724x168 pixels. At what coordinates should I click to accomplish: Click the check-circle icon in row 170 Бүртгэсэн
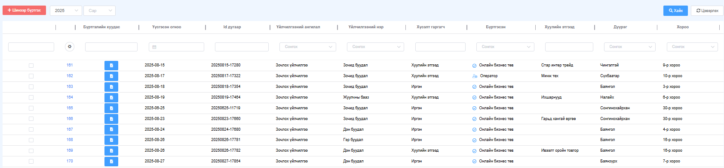click(x=474, y=162)
